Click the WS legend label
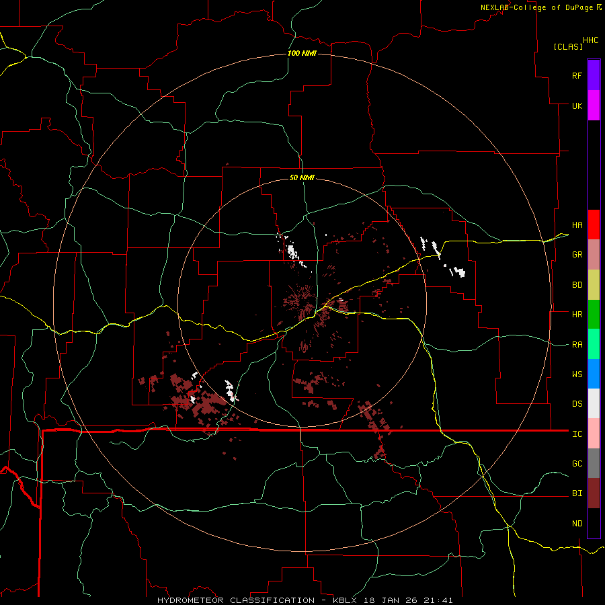The height and width of the screenshot is (605, 605). point(577,374)
